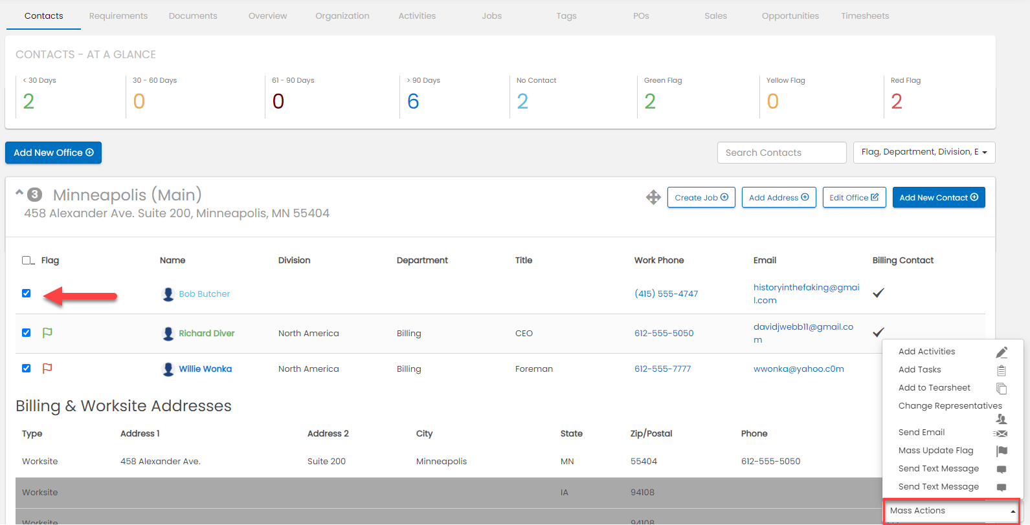Click into the Search Contacts field

[781, 153]
